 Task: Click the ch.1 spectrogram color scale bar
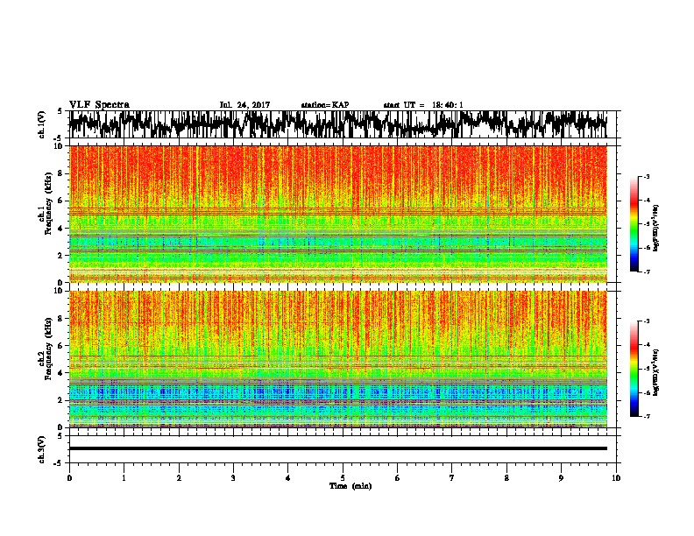point(634,224)
